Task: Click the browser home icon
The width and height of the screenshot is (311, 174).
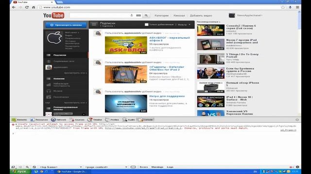Action: click(34, 7)
